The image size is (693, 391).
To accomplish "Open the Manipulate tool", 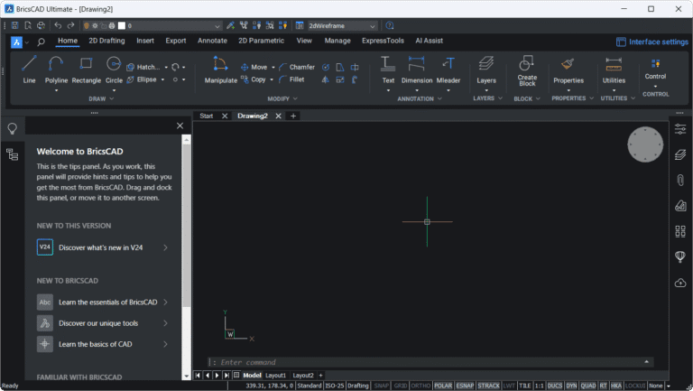I will point(220,70).
